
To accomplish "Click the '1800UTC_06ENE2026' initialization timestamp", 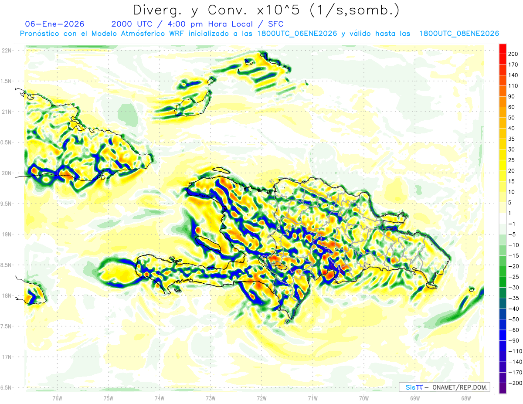I will click(297, 34).
